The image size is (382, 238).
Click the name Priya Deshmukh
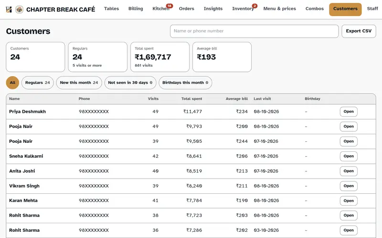[27, 112]
